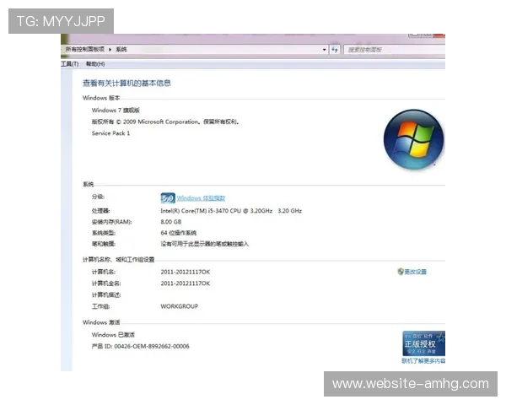Click the 计算机全名 value 2011-20121117OK
Image resolution: width=506 pixels, height=405 pixels.
coord(186,283)
